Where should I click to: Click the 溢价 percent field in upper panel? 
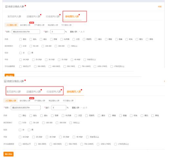(x=57, y=32)
